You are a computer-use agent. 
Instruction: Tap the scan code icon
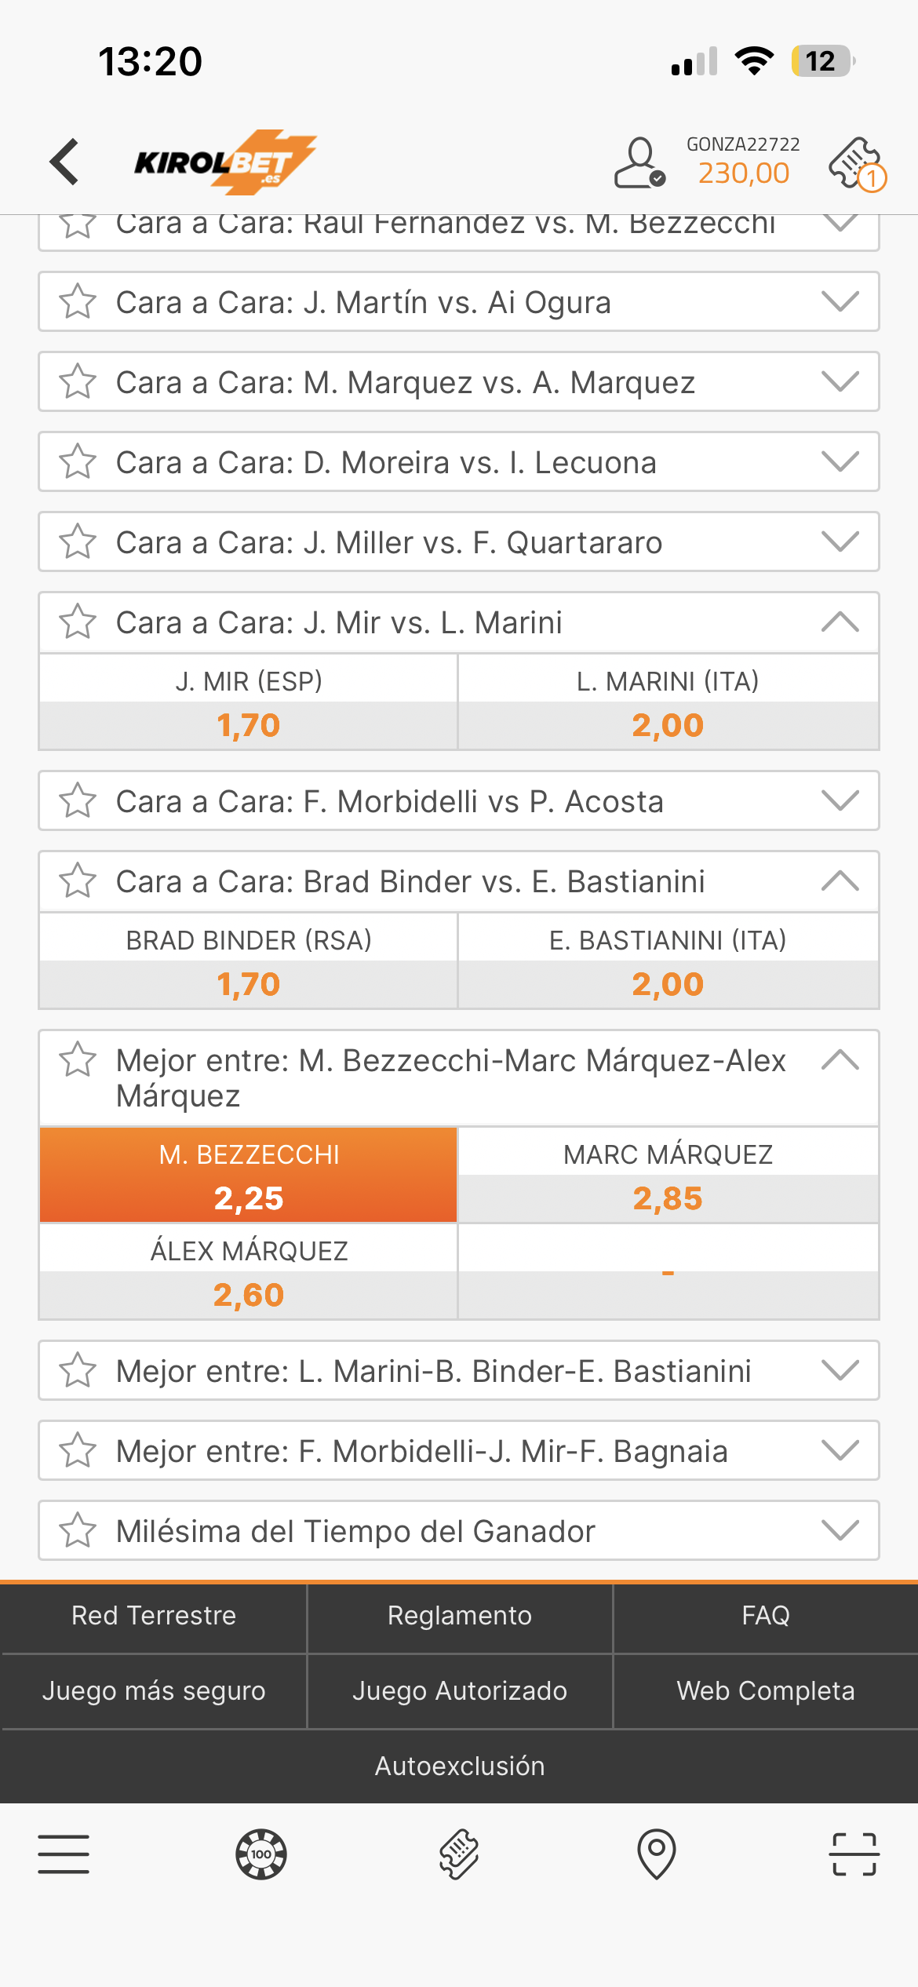(x=854, y=1854)
